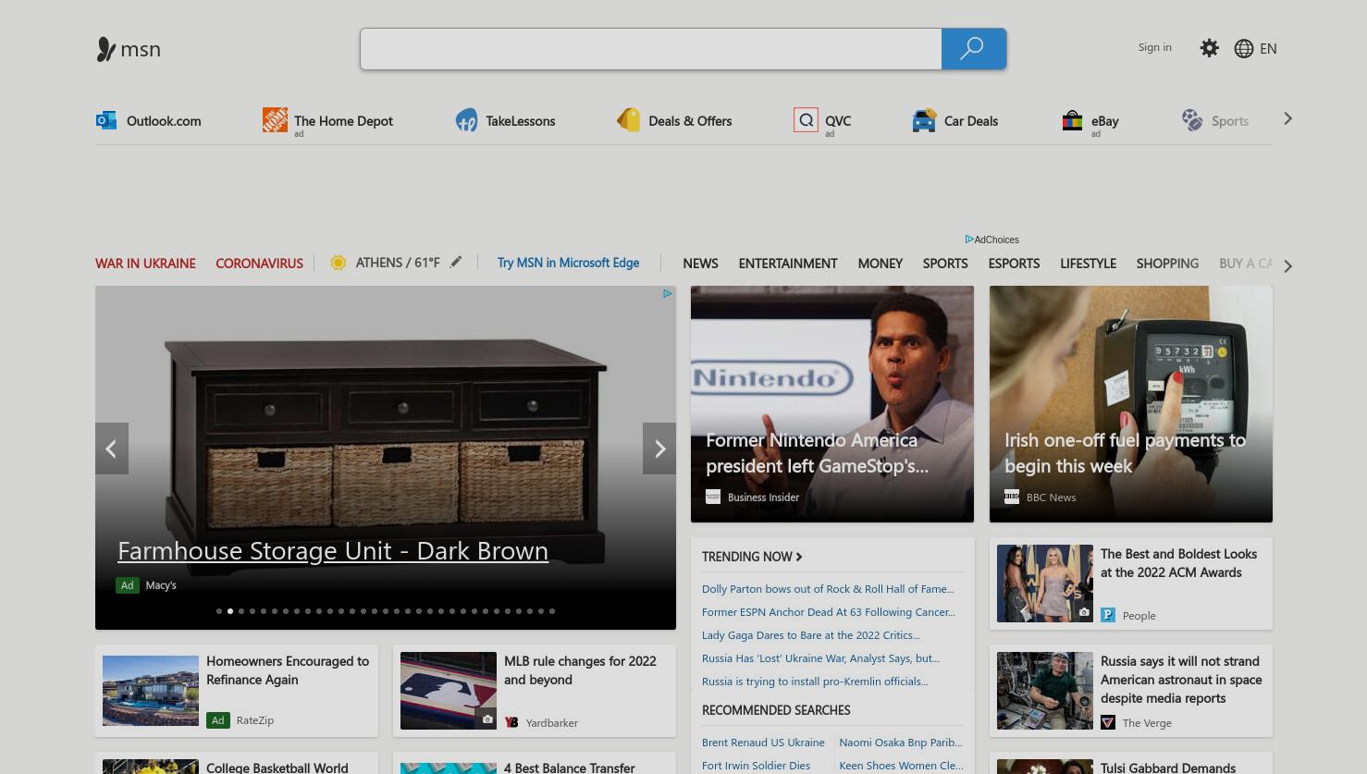Click the BBC News source icon
This screenshot has width=1367, height=774.
point(1012,497)
